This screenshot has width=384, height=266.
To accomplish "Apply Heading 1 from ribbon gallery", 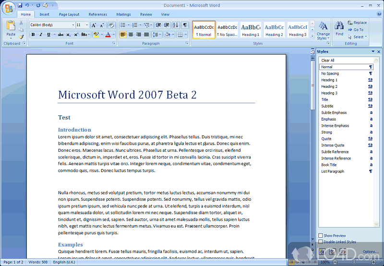I will [x=251, y=30].
